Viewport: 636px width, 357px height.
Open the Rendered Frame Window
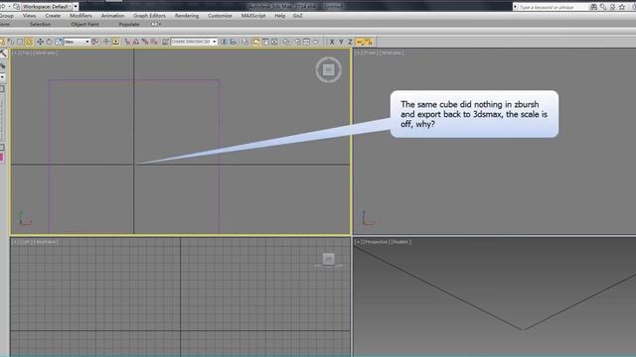coord(307,42)
